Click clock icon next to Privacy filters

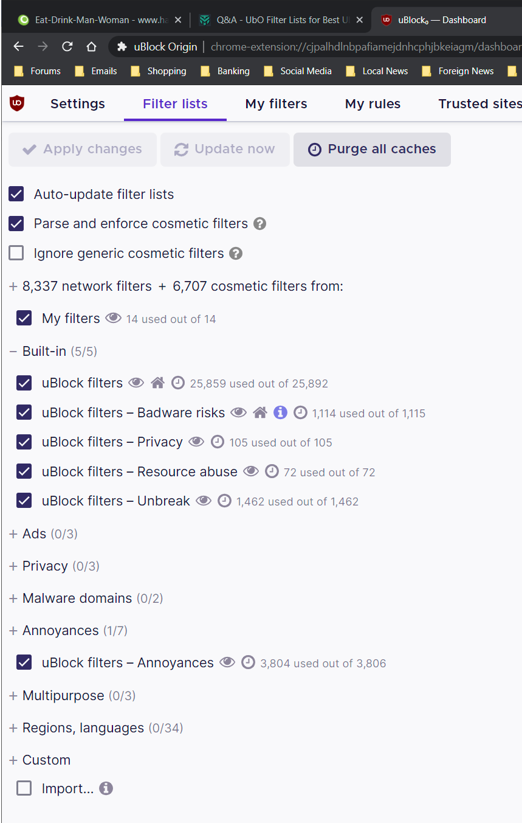coord(218,442)
